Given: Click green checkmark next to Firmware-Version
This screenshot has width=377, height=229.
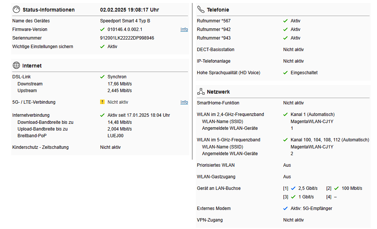Looking at the screenshot, I should coord(102,29).
